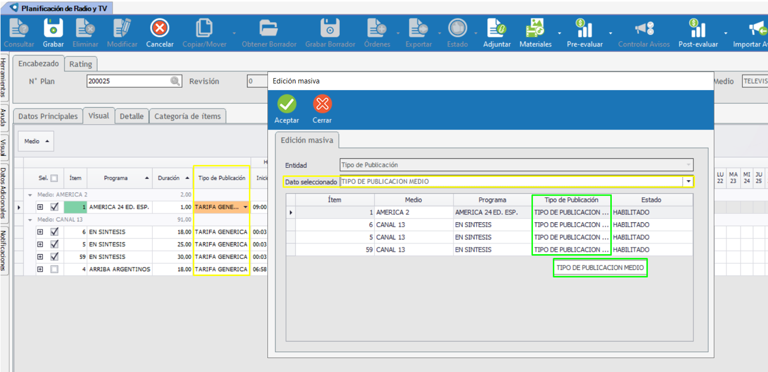Screen dimensions: 768x372
Task: Sort by the Programa column header
Action: click(119, 178)
